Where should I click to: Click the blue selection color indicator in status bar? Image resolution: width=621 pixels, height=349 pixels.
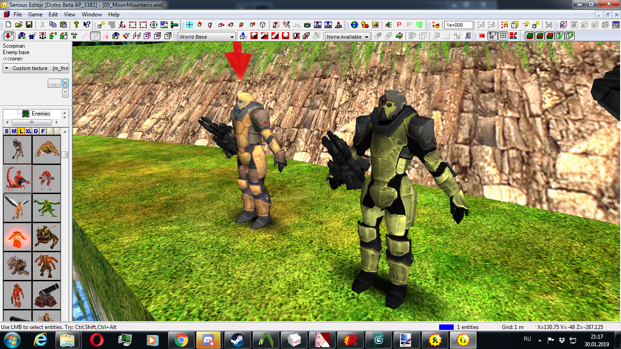(446, 327)
